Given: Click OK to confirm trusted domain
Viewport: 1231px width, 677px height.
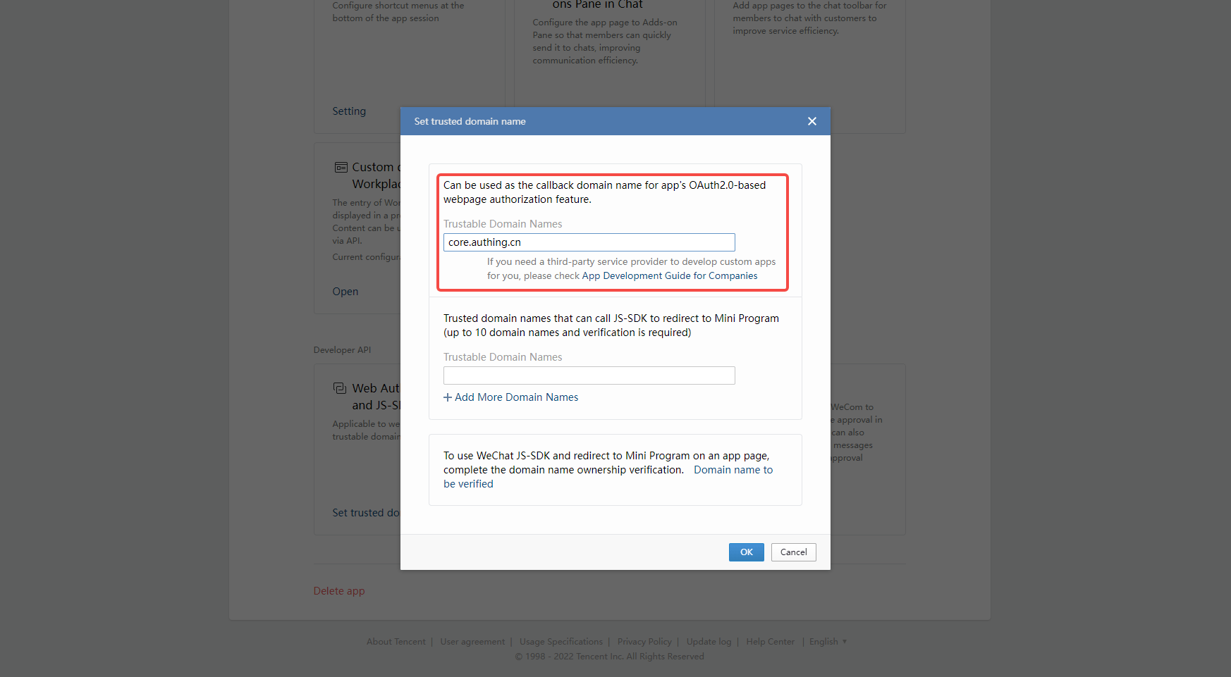Looking at the screenshot, I should point(746,552).
